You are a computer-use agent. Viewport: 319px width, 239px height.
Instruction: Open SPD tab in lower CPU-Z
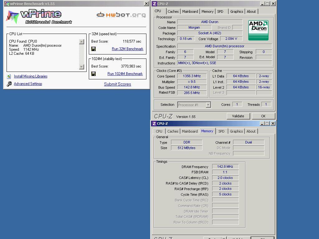[x=221, y=131]
